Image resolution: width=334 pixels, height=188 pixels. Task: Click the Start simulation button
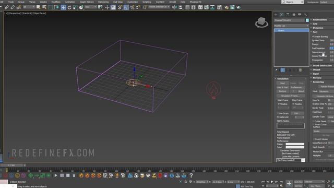(x=282, y=83)
